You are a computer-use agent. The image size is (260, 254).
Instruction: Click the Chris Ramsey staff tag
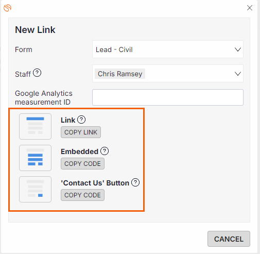(x=120, y=74)
